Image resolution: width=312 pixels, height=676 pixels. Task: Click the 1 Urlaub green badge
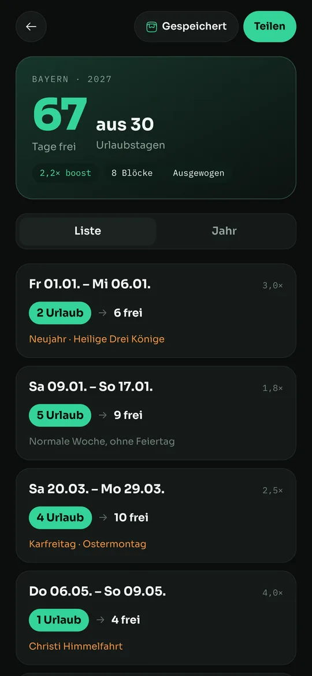point(58,620)
